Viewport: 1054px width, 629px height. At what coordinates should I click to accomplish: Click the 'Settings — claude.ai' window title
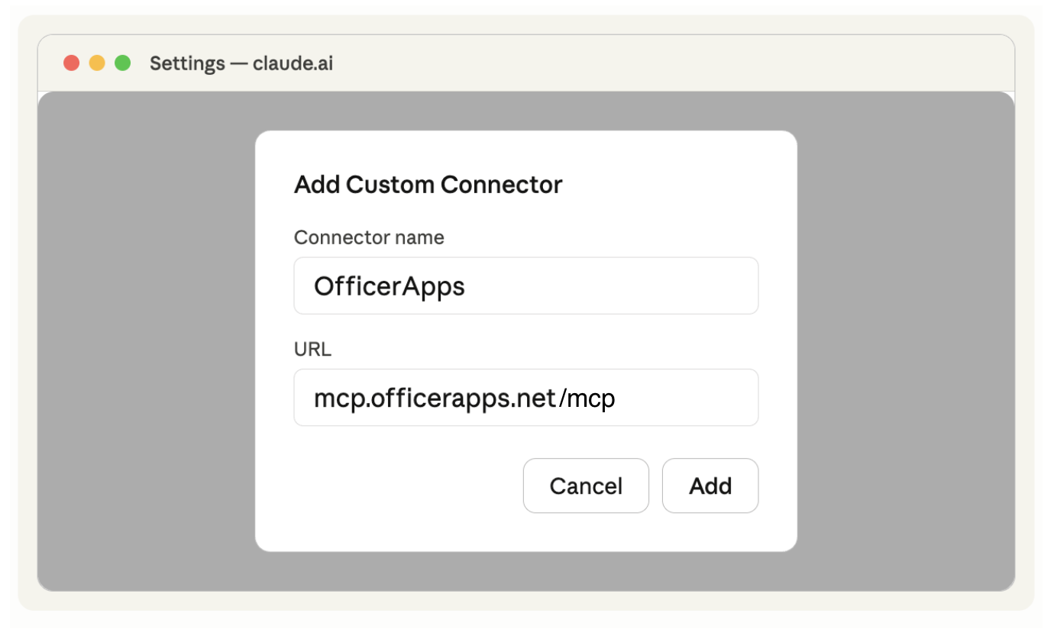tap(241, 63)
